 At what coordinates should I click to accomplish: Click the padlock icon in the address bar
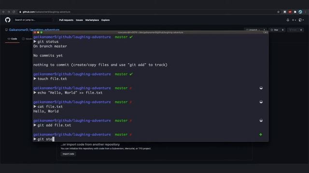click(20, 12)
